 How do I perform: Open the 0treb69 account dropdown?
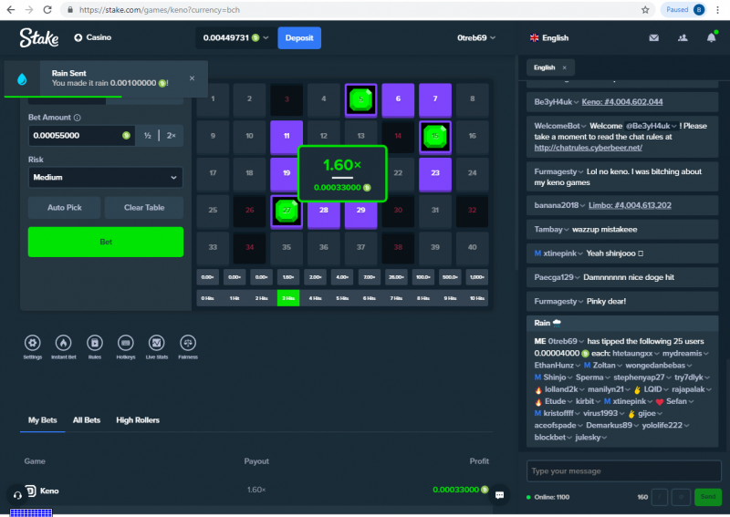[x=476, y=37]
